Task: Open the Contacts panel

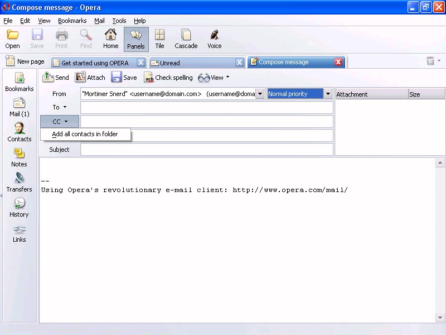Action: (20, 132)
